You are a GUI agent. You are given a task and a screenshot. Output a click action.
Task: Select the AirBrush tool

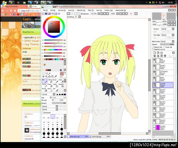(50, 81)
